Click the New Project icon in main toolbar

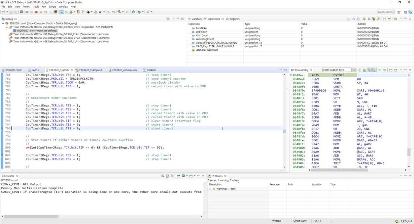pyautogui.click(x=3, y=12)
